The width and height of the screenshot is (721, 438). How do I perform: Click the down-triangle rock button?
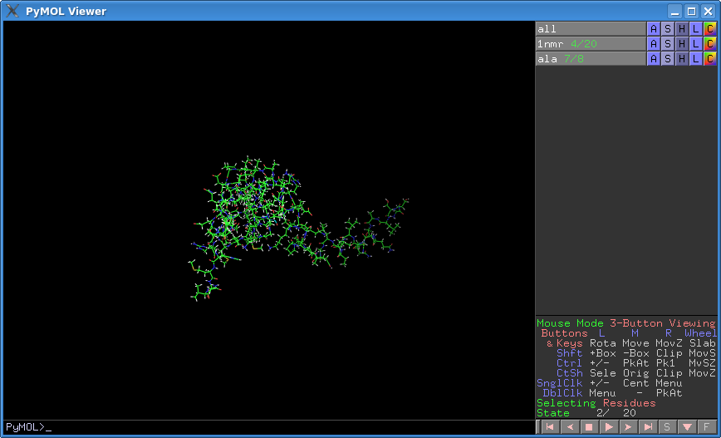click(687, 427)
